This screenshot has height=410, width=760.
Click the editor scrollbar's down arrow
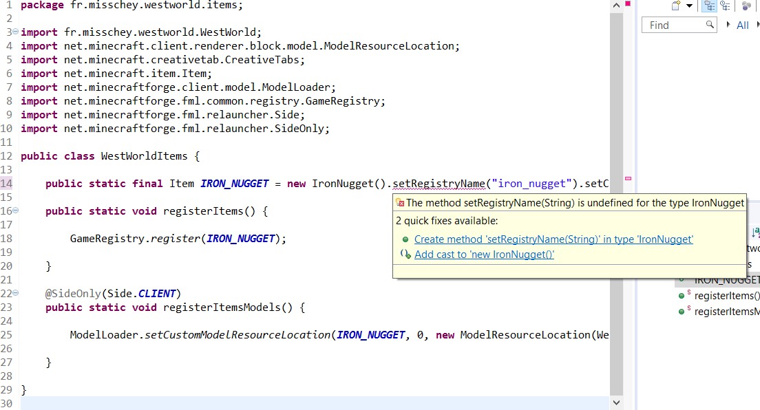pyautogui.click(x=616, y=403)
